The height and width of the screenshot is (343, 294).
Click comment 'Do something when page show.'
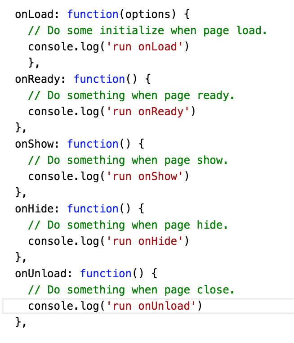[x=128, y=160]
